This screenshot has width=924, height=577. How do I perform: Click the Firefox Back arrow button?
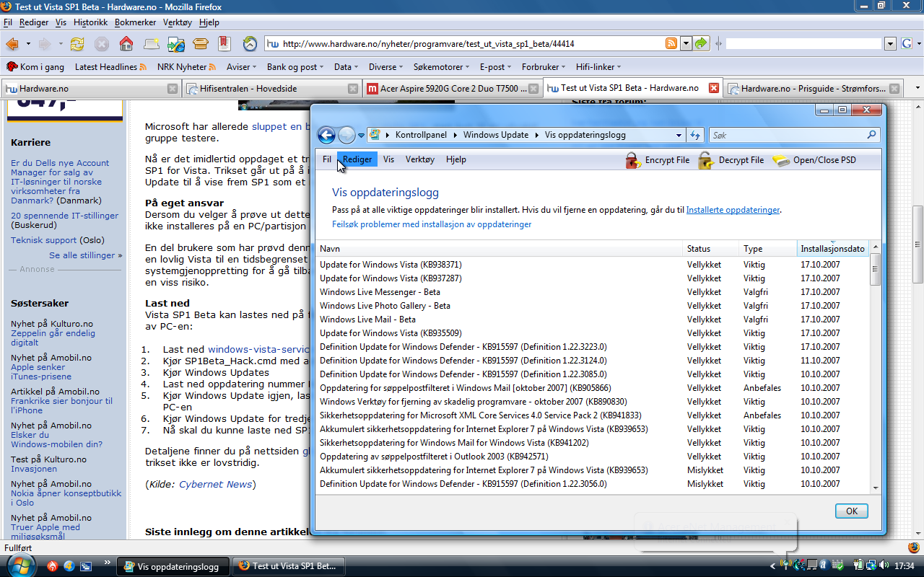pos(12,44)
